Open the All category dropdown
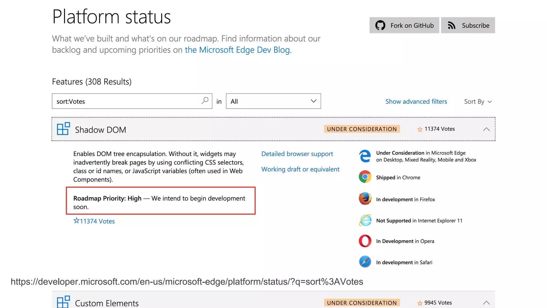 pyautogui.click(x=273, y=101)
